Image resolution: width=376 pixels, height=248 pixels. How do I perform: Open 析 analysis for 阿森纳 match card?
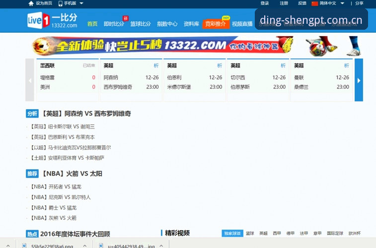156,65
